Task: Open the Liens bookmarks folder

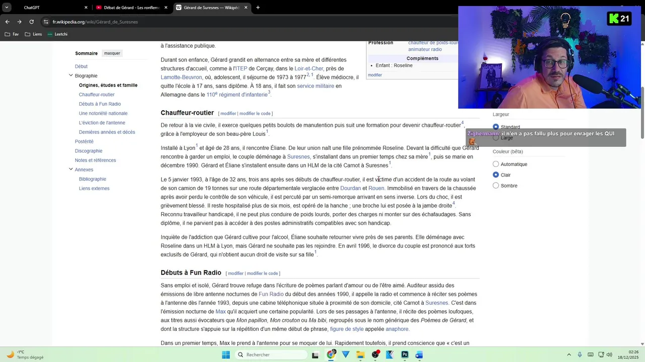Action: click(33, 34)
